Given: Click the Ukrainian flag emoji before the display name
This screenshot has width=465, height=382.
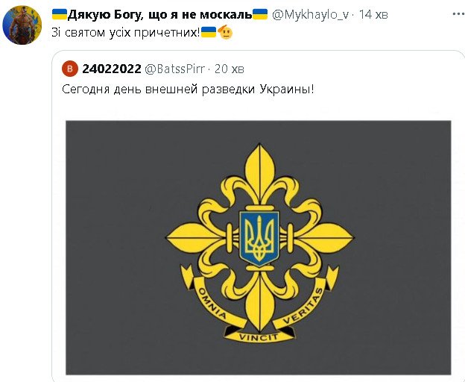Looking at the screenshot, I should point(60,14).
